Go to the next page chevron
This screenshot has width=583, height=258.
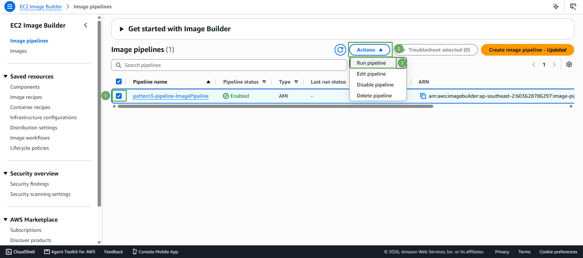(554, 65)
